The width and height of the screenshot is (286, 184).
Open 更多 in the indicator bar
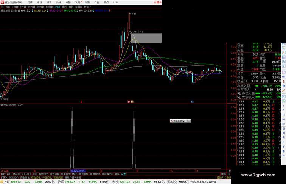[117, 174]
